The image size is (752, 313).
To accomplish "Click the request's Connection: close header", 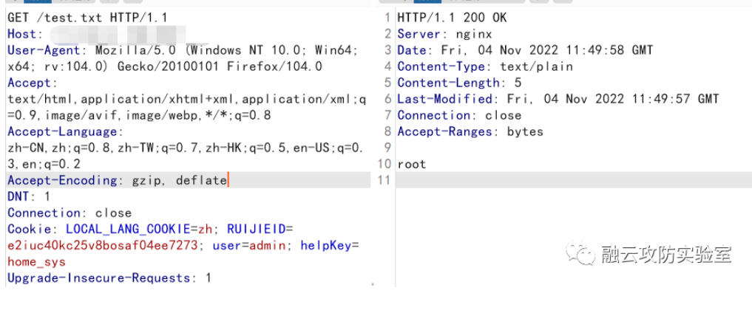I will (x=69, y=213).
